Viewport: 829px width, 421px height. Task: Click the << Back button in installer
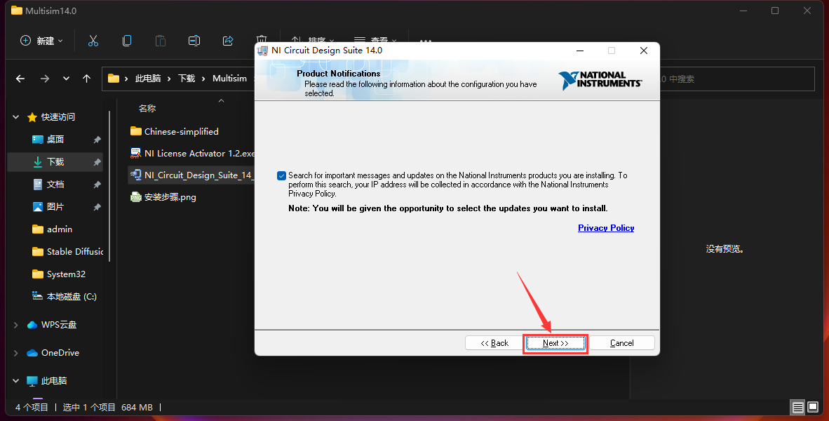tap(494, 343)
